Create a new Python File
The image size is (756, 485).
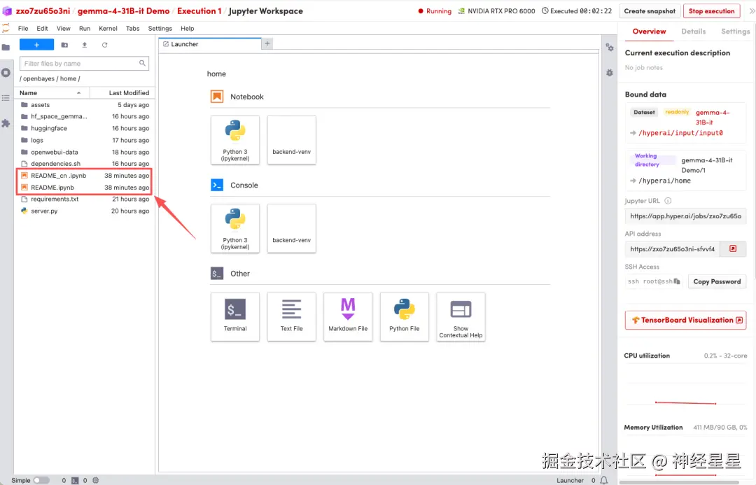(405, 317)
